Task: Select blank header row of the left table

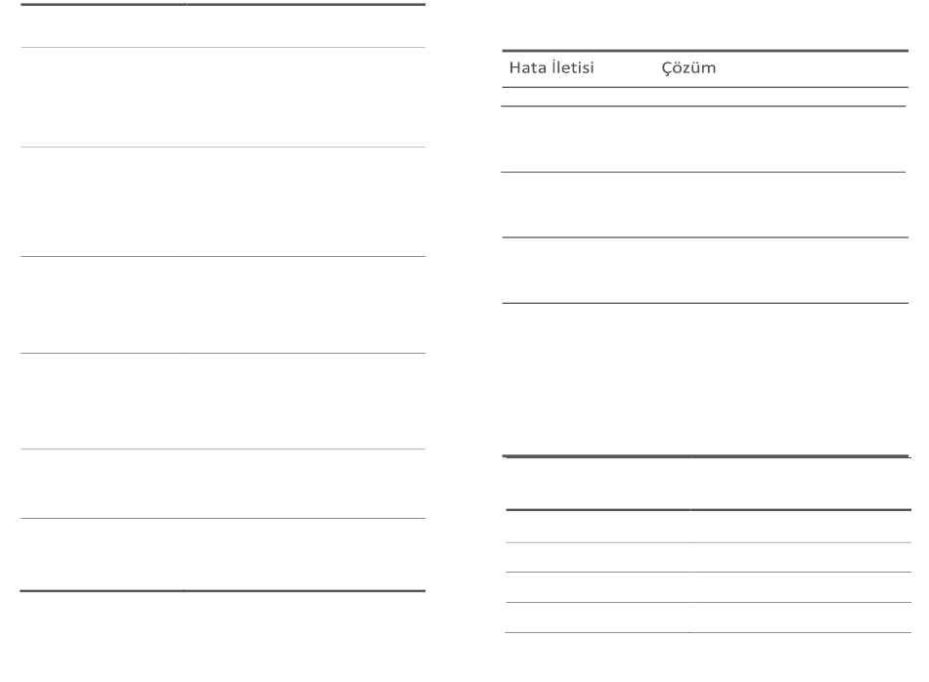Action: 223,26
